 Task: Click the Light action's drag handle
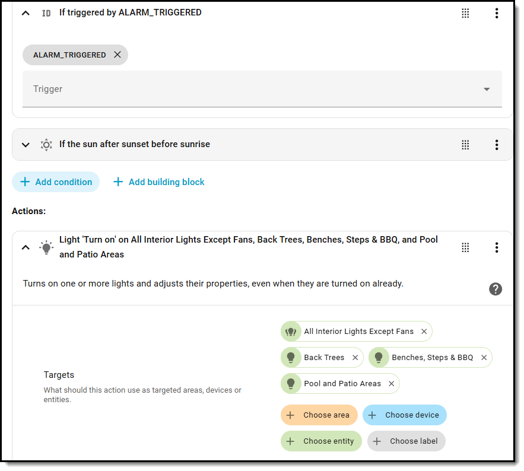point(466,247)
